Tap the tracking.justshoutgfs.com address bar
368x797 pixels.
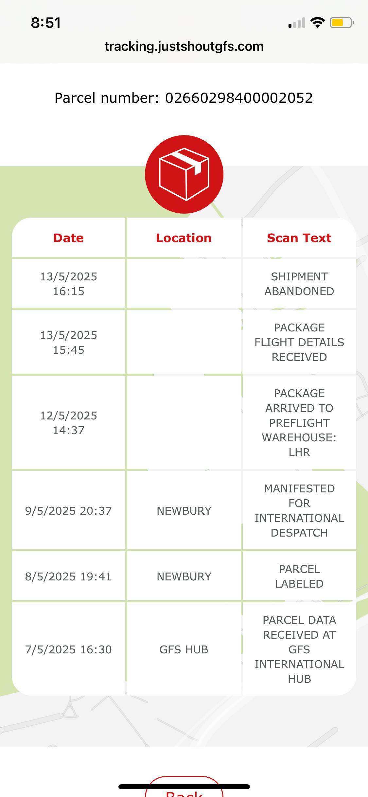point(184,46)
